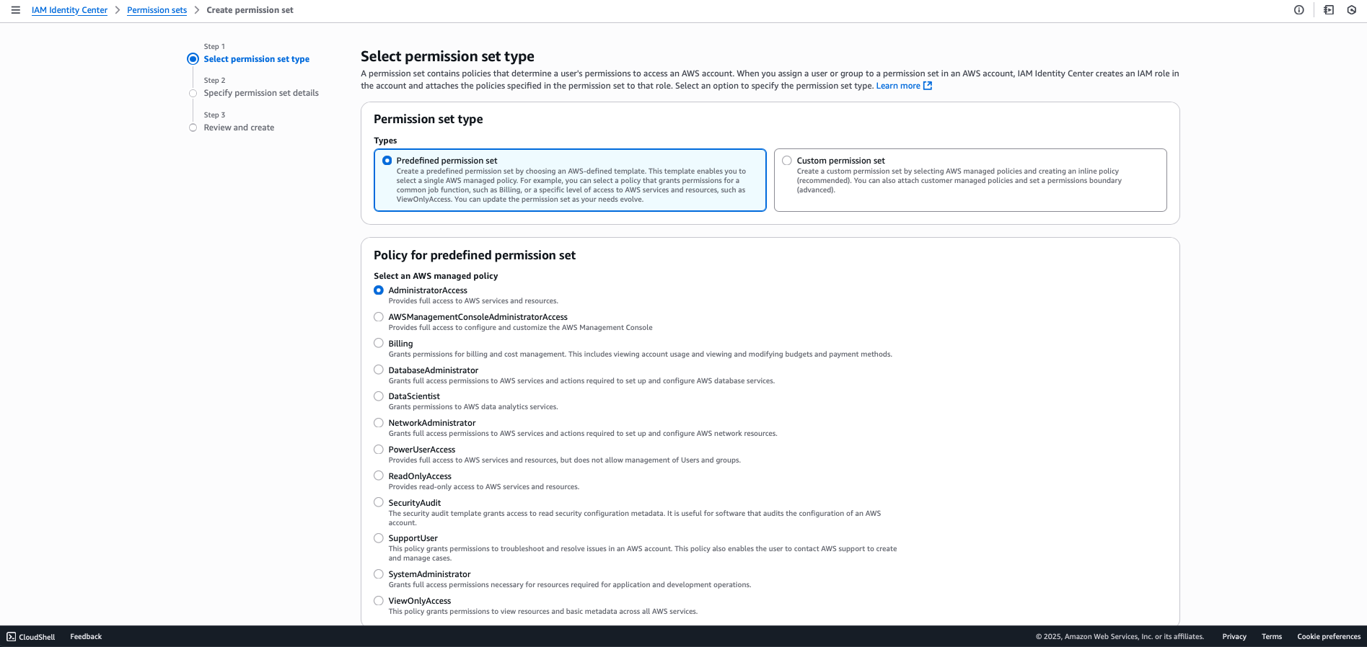Click the Learn more link in the description
The width and height of the screenshot is (1367, 647).
[897, 85]
